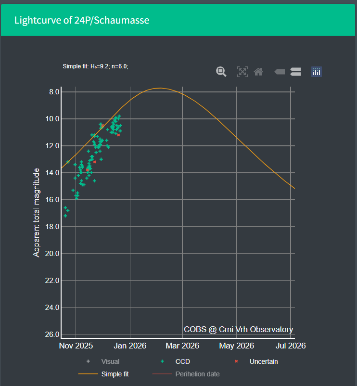Select the Zoom magnifier tool in chart toolbar
The height and width of the screenshot is (386, 357).
coord(221,72)
